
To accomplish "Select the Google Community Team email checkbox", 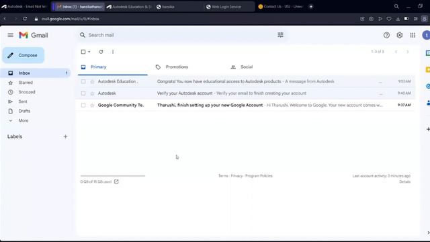I will [83, 105].
